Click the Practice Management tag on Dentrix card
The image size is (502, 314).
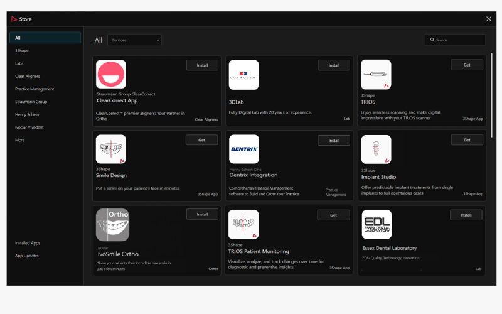coord(336,192)
